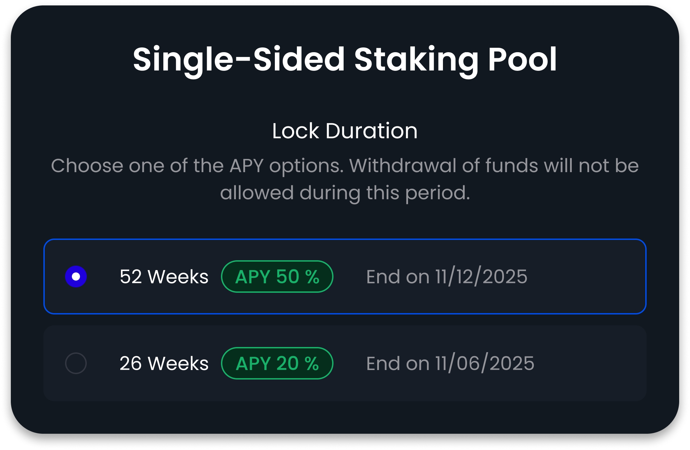The width and height of the screenshot is (690, 450).
Task: Click the "End on 11/12/2025" date text
Action: tap(447, 277)
